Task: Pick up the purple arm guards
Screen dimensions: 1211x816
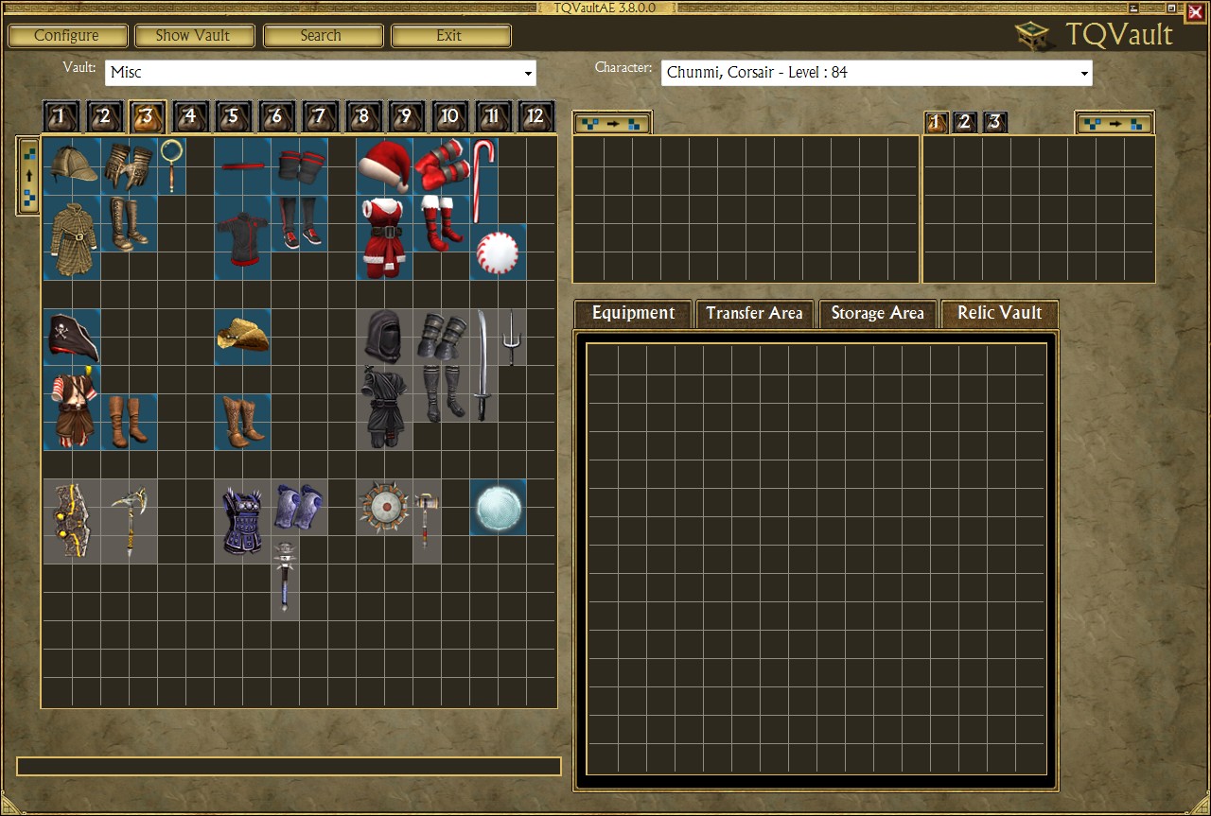Action: pos(299,507)
